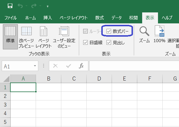Switch to the 数式 tab
The image size is (179, 127).
(100, 18)
